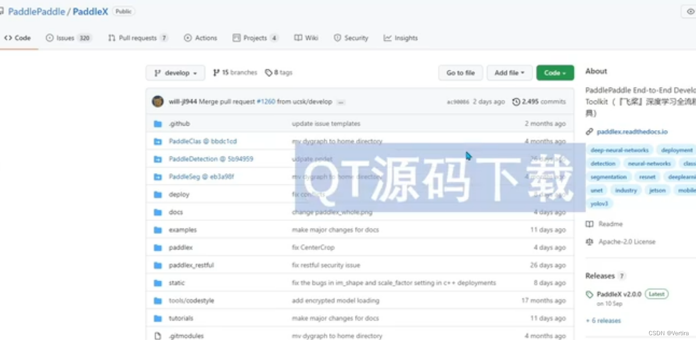
Task: Click the static folder icon
Action: coord(158,283)
